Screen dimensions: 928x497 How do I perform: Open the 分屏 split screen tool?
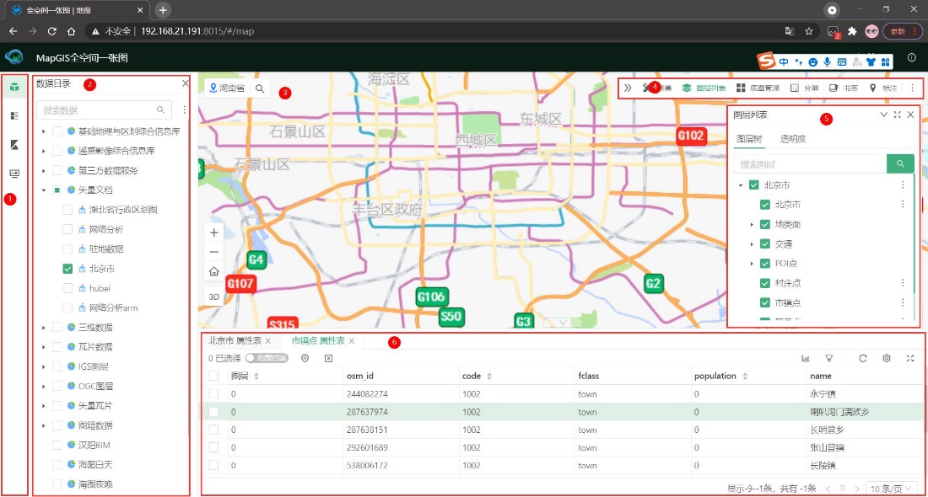804,88
